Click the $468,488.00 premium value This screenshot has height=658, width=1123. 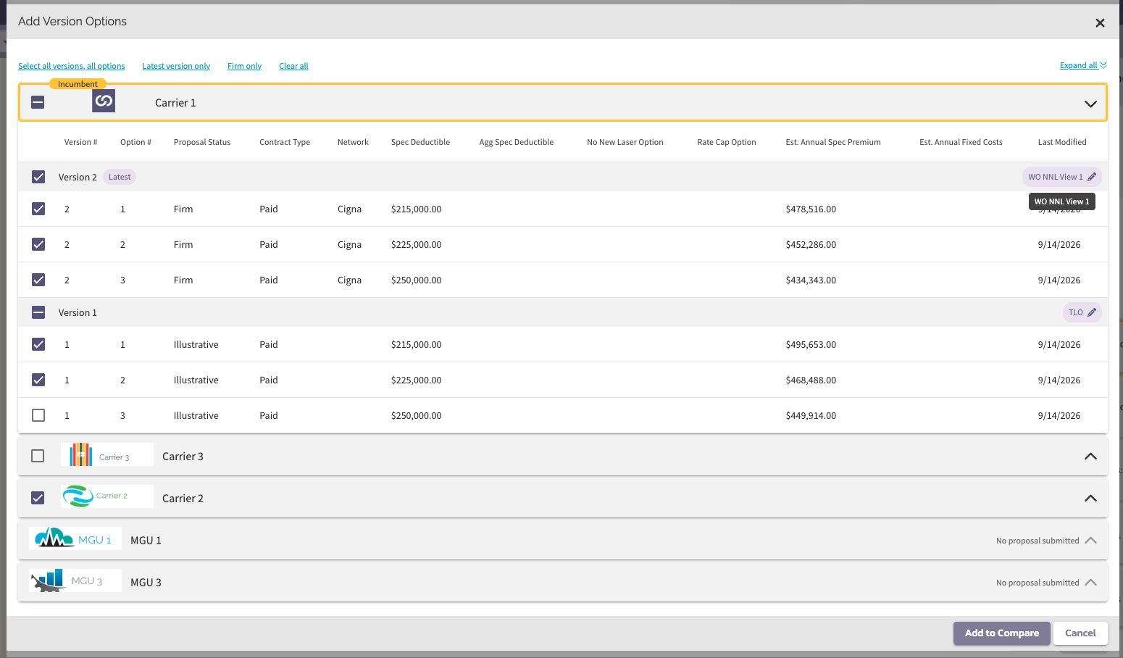811,380
